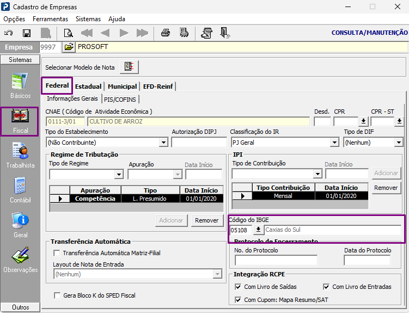The height and width of the screenshot is (315, 409).
Task: Click CPR - ST lookup arrow button
Action: pyautogui.click(x=399, y=121)
